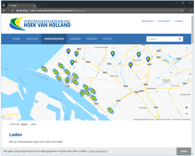The width and height of the screenshot is (195, 156).
Task: Toggle fullscreen map view
Action: coord(186,49)
